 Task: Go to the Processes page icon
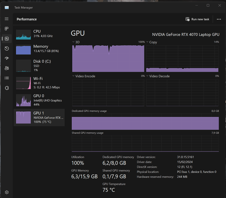click(6, 29)
